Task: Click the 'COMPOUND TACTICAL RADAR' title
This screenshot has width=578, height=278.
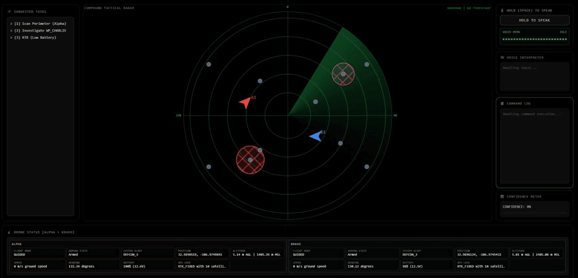Action: (109, 8)
